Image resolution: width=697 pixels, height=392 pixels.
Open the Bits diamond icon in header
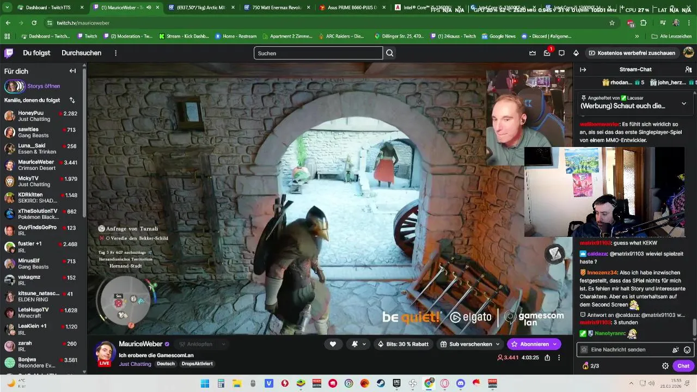point(576,53)
